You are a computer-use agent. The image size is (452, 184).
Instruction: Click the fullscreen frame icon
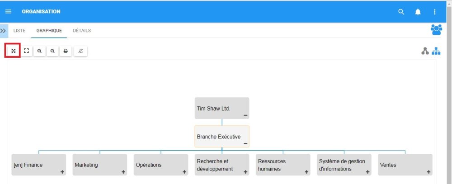[27, 51]
